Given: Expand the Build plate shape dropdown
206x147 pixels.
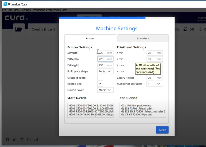Looking at the screenshot, I should click(x=105, y=71).
